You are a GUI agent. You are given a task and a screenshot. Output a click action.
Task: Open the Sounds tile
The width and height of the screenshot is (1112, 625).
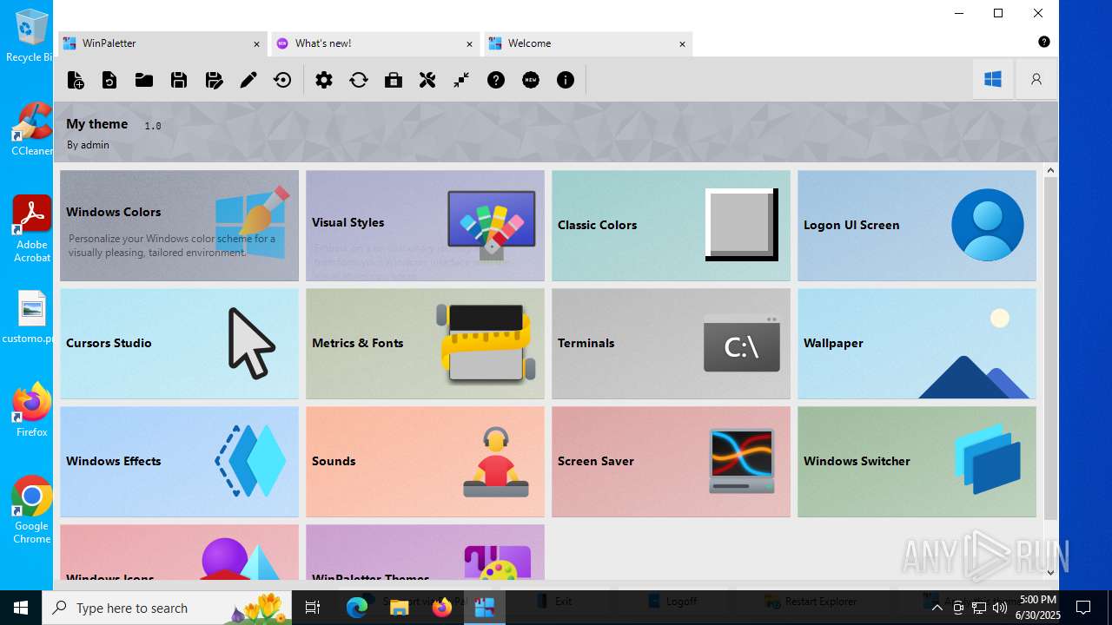tap(425, 462)
